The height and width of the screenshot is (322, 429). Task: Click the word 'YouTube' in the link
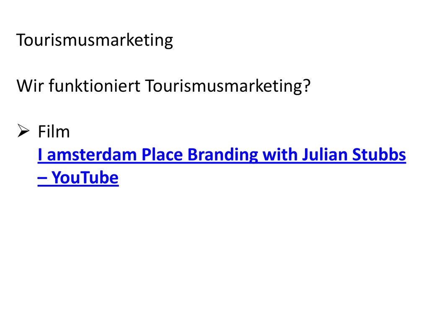85,177
